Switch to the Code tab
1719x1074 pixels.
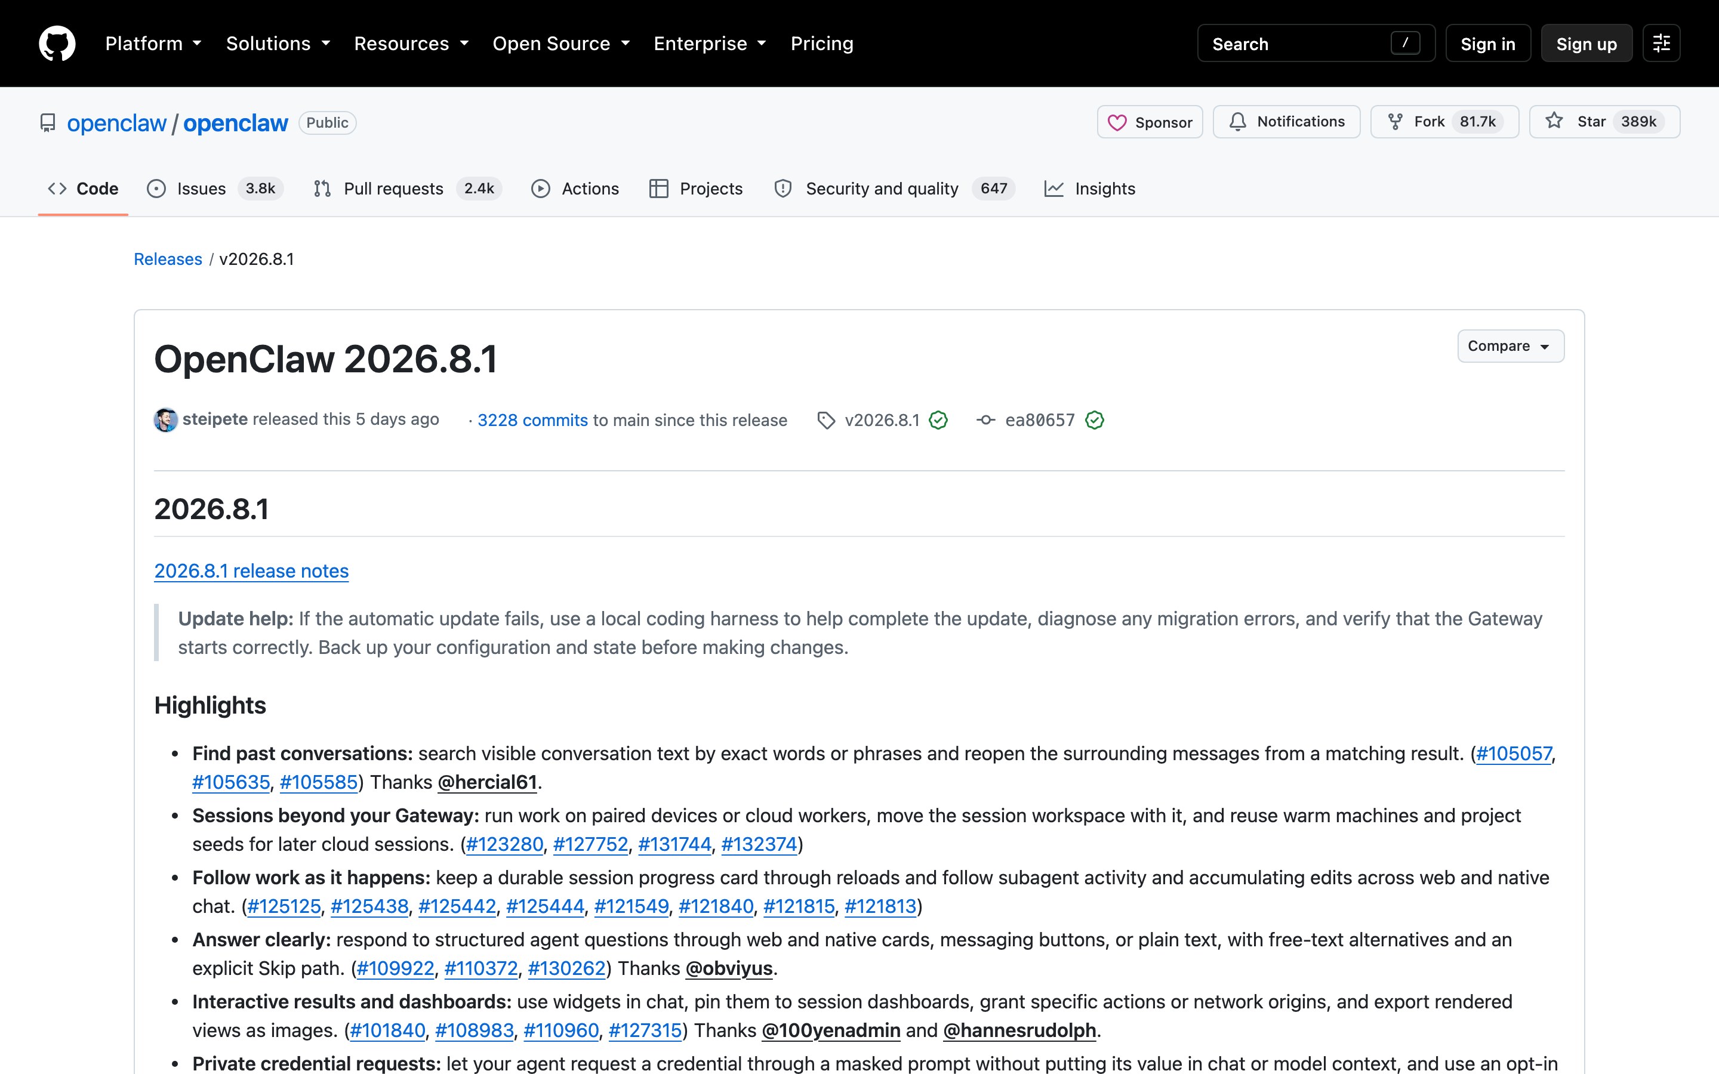click(x=83, y=188)
